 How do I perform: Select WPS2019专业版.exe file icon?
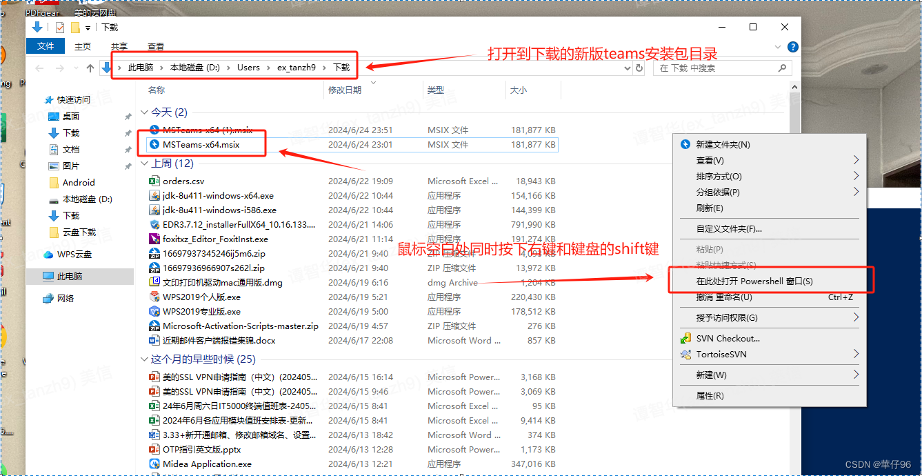coord(154,312)
